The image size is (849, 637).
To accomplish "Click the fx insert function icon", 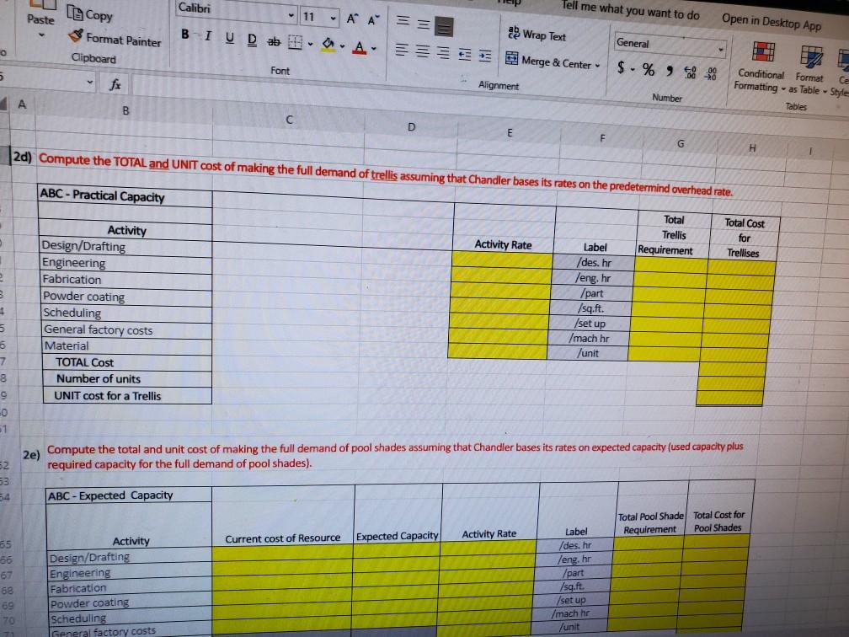I will click(x=115, y=84).
